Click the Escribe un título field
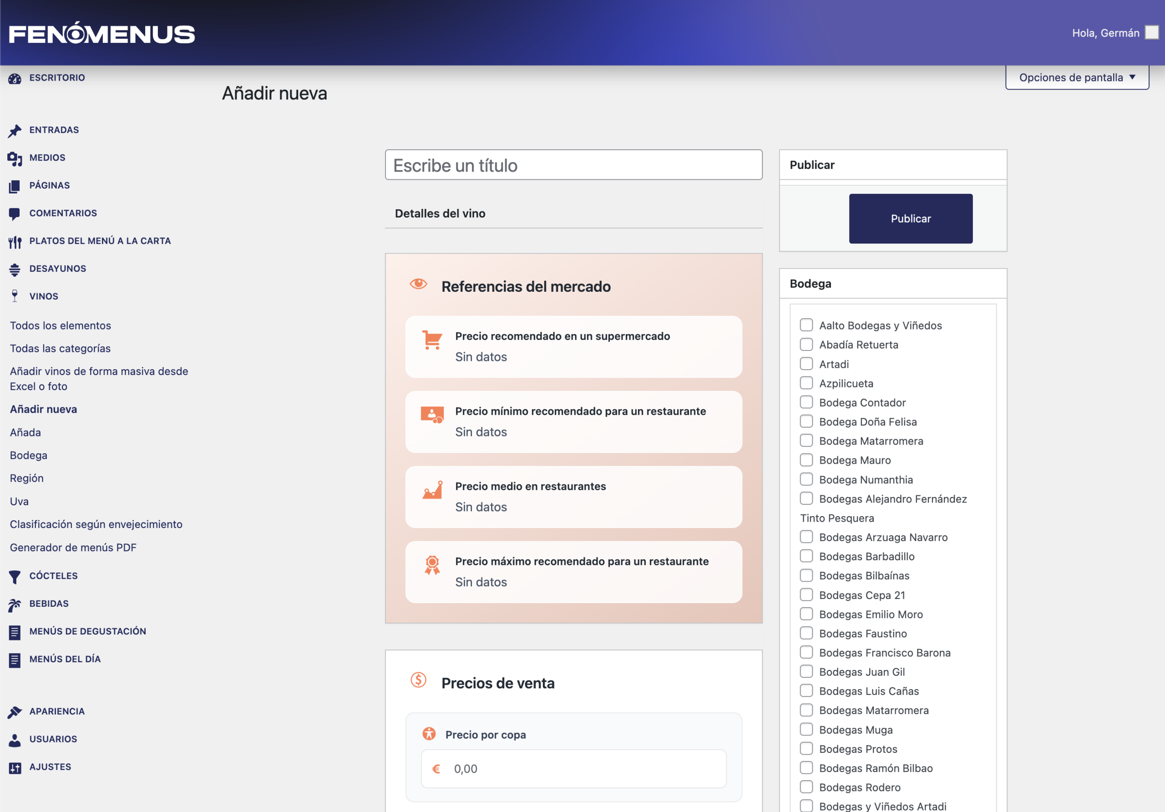 coord(573,165)
